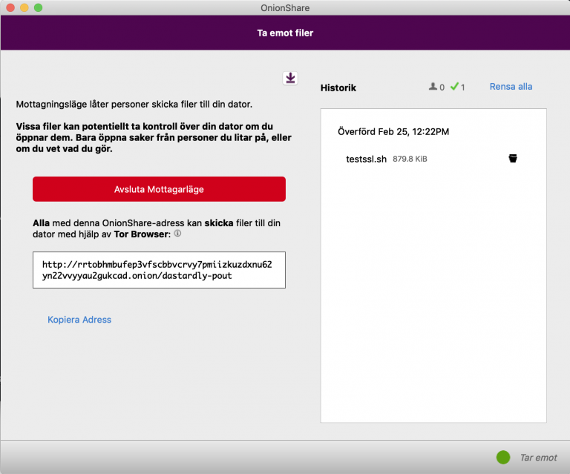Click the Kopiera Adress link

click(79, 320)
